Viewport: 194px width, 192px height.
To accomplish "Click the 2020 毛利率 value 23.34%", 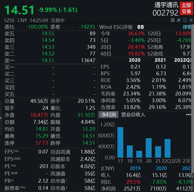I will (132, 94).
